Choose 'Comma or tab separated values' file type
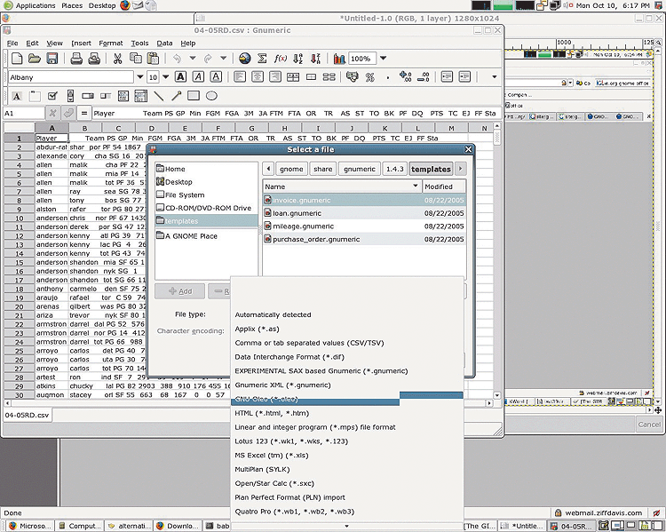Image resolution: width=666 pixels, height=532 pixels. (x=309, y=343)
